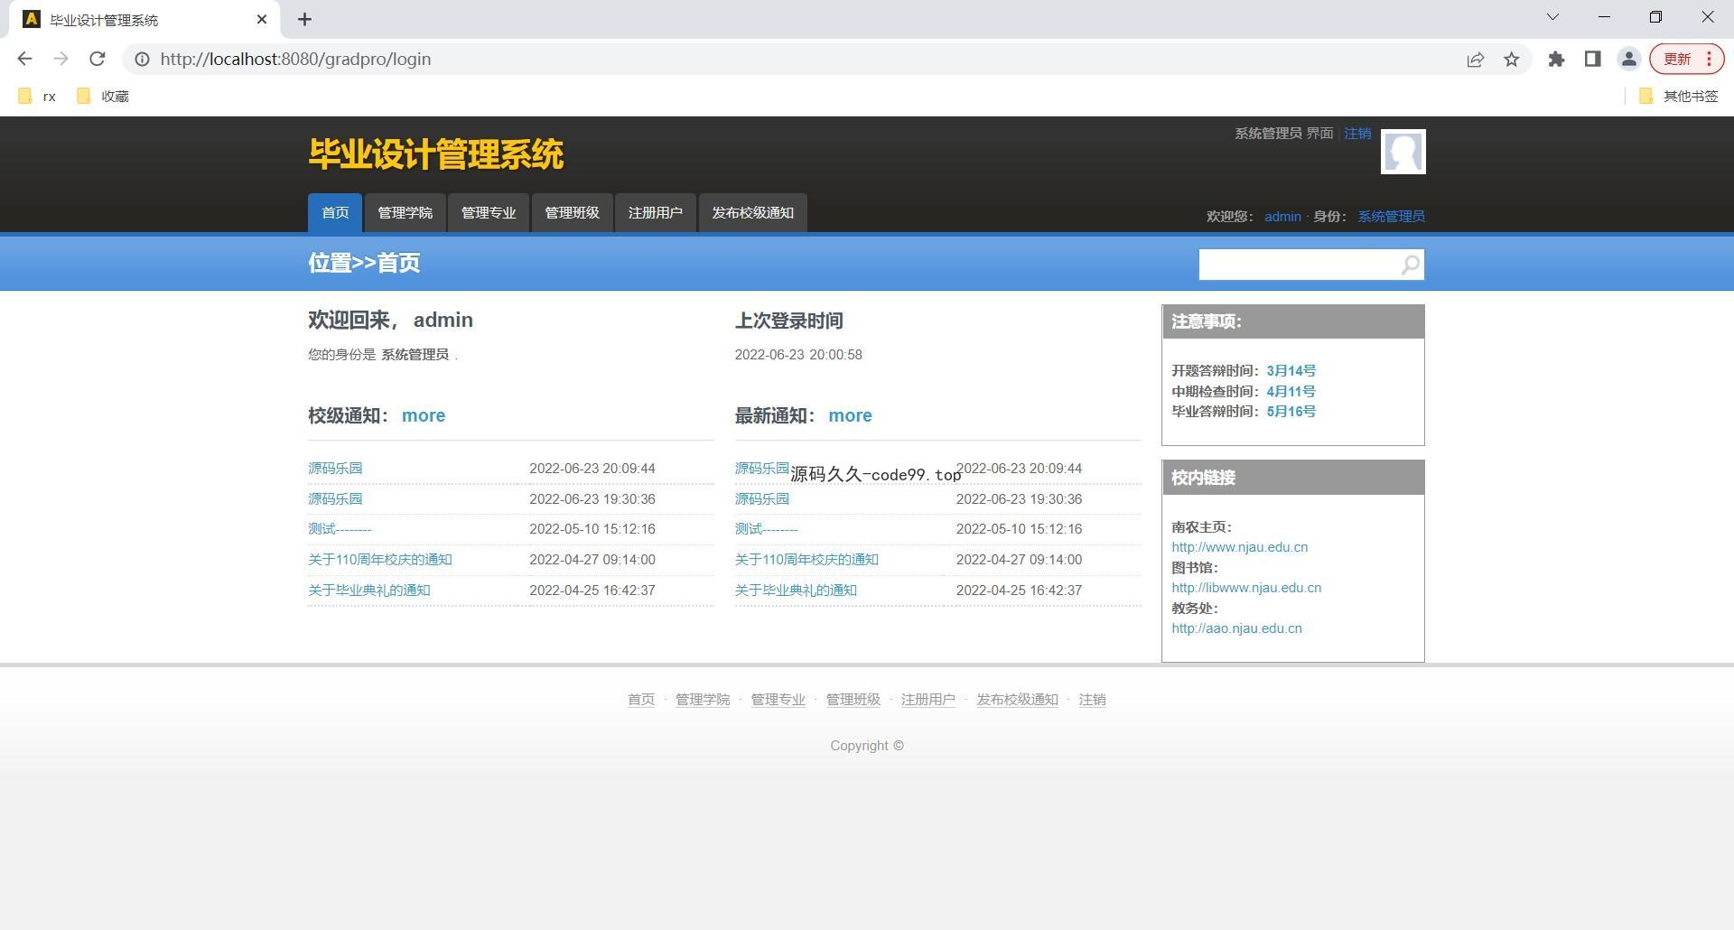
Task: Open 关于110周年校庆的通知 in 校级通知
Action: tap(380, 560)
